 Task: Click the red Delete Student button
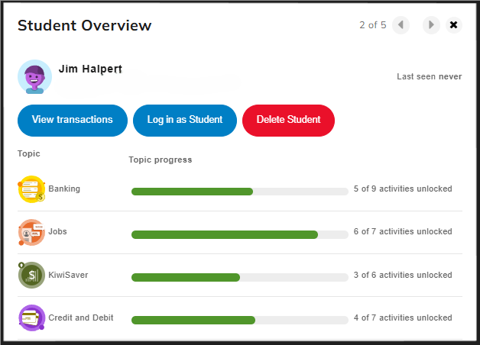[288, 120]
